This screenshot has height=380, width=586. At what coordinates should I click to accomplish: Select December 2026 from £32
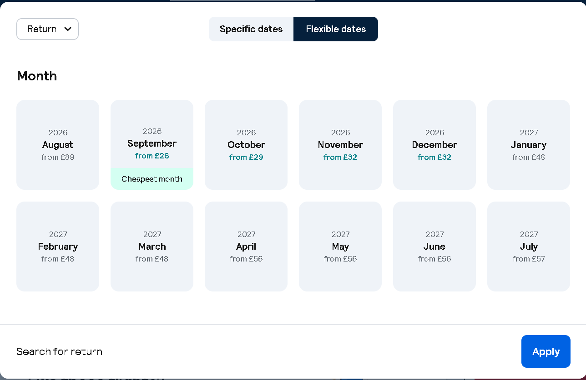point(434,145)
